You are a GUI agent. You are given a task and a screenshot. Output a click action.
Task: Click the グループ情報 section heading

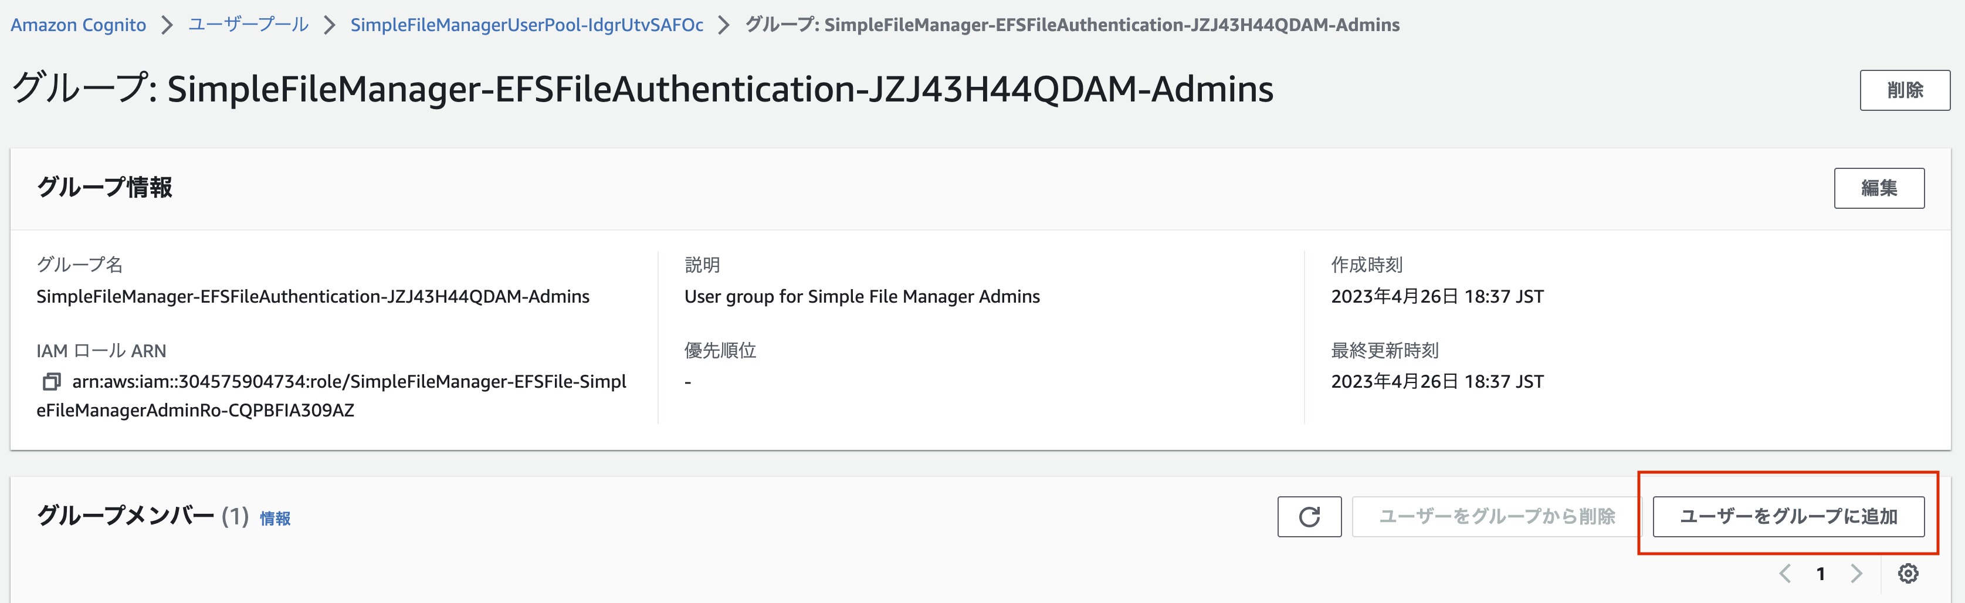click(104, 187)
